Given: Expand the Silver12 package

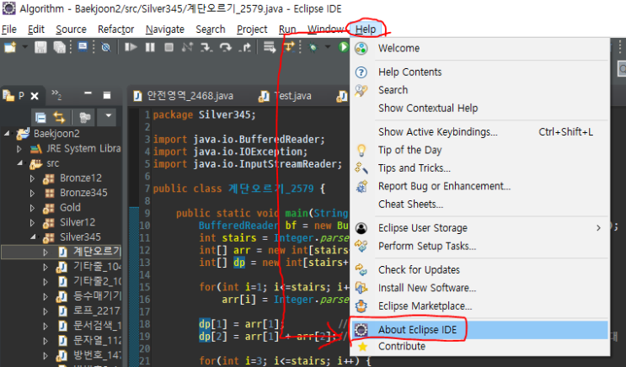Looking at the screenshot, I should tap(32, 223).
